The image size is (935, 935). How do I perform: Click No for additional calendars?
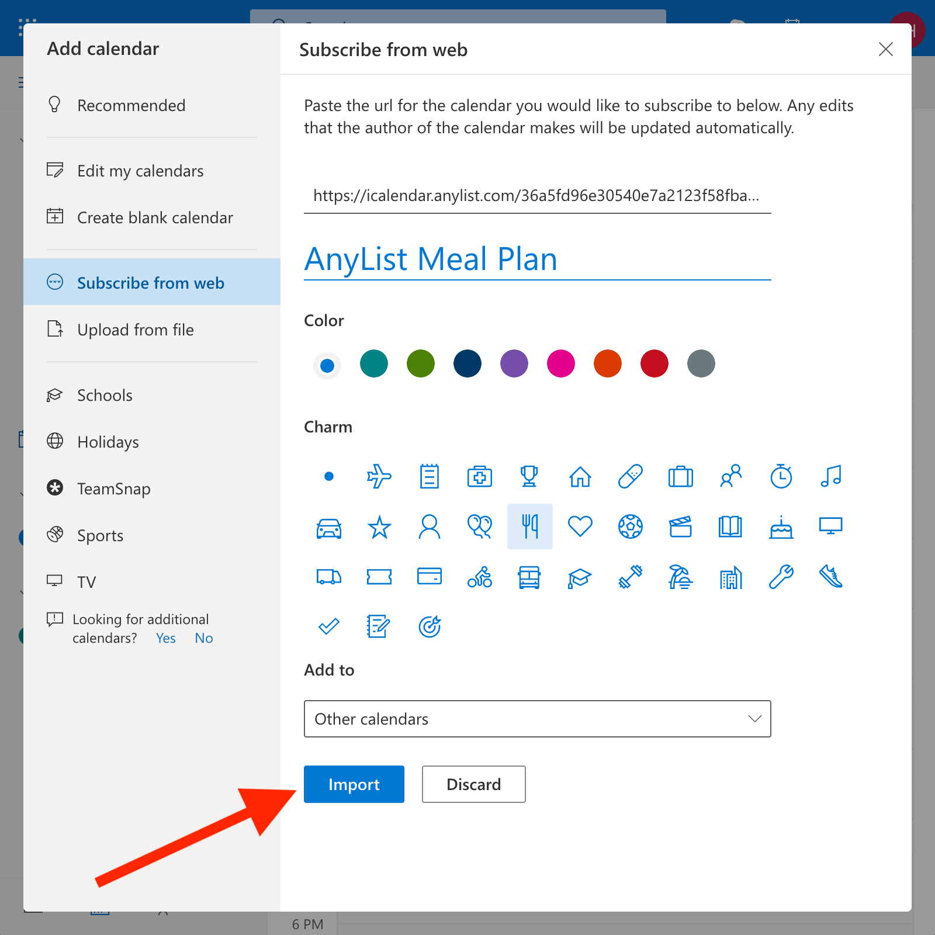click(203, 638)
